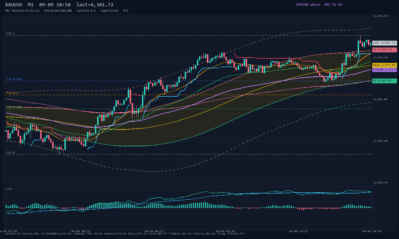Click the Fib 0 level label
Viewport: 399px width, 239px height.
11,153
